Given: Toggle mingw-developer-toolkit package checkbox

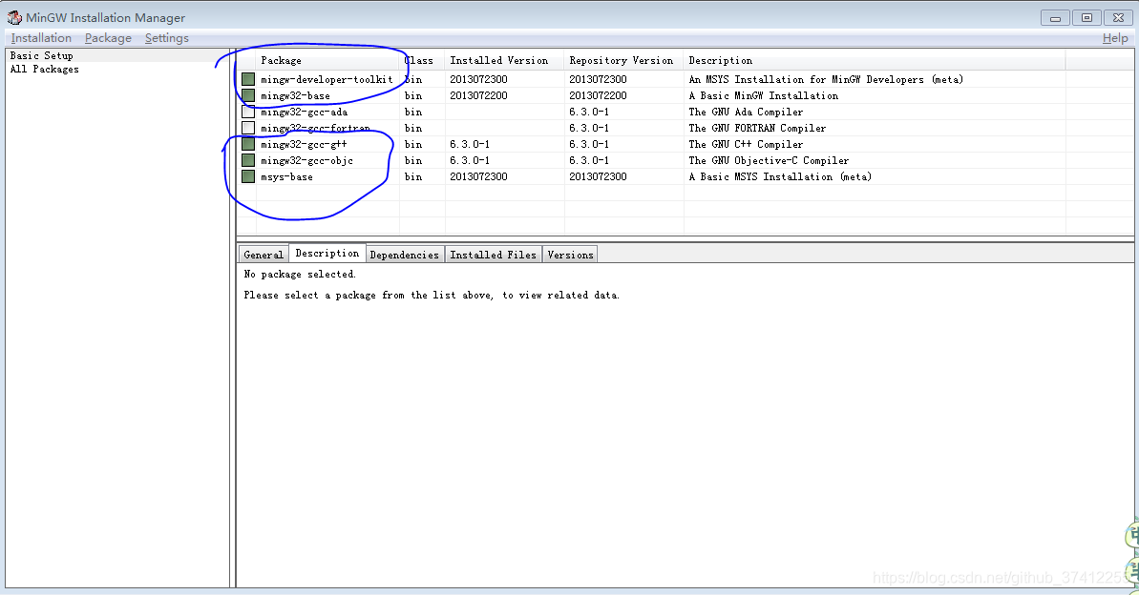Looking at the screenshot, I should 248,79.
